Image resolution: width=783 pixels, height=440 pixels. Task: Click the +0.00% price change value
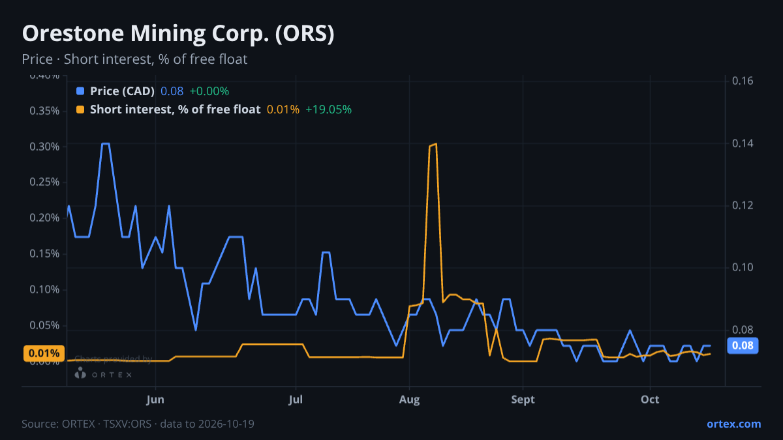(x=209, y=91)
